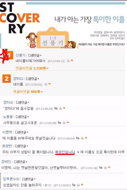The height and width of the screenshot is (190, 127).
Task: Collapse the 2,530 replies under 선풍기
Action: [32, 68]
